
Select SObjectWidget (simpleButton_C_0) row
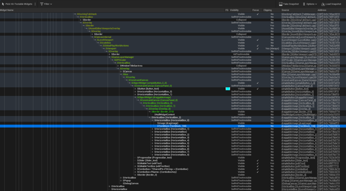[173, 83]
